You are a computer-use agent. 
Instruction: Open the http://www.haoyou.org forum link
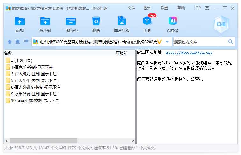[x=189, y=52]
